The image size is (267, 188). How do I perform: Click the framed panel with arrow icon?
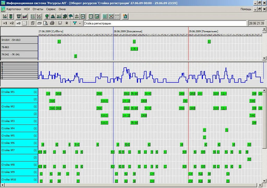coord(83,16)
